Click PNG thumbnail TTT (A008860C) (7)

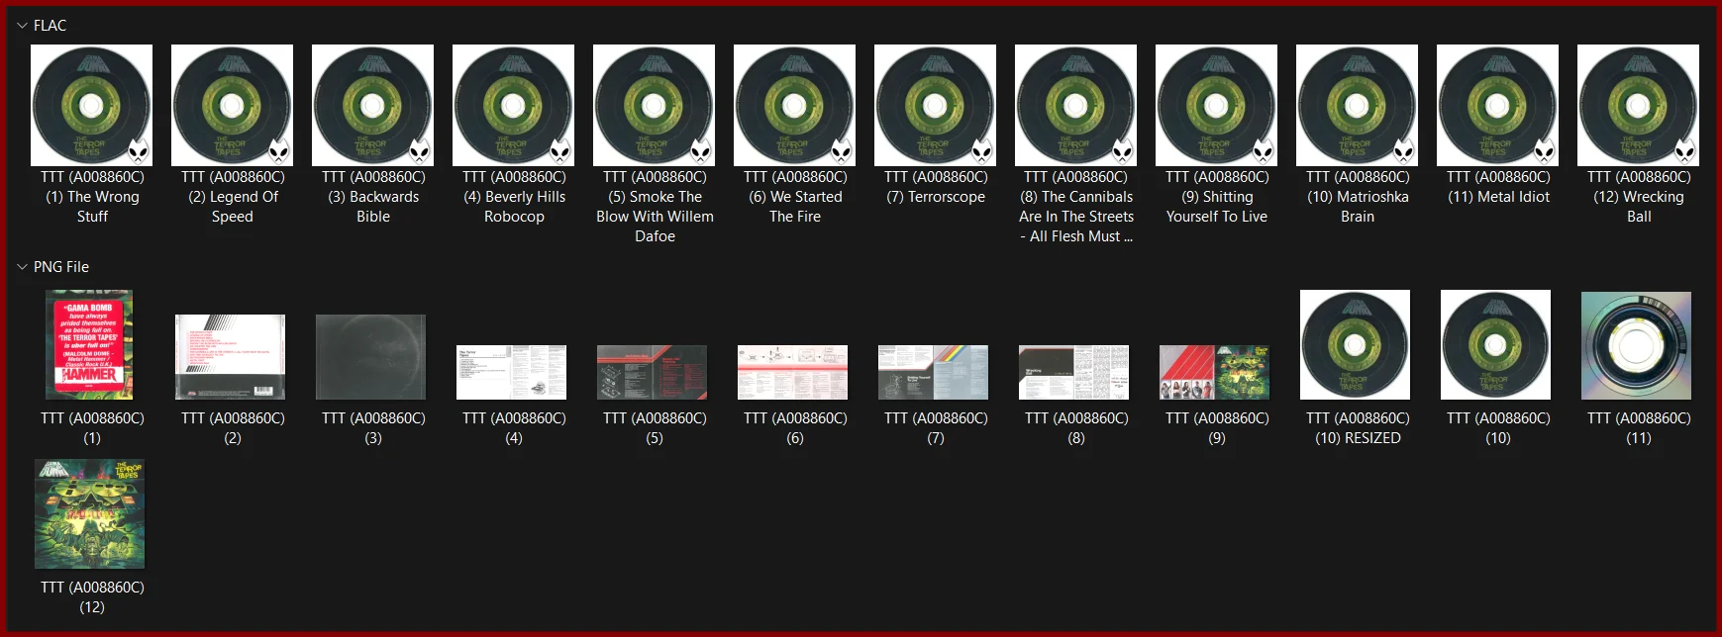(x=934, y=372)
